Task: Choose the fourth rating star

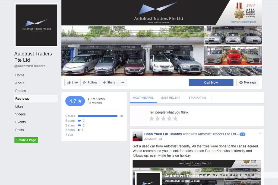Action: point(169,118)
